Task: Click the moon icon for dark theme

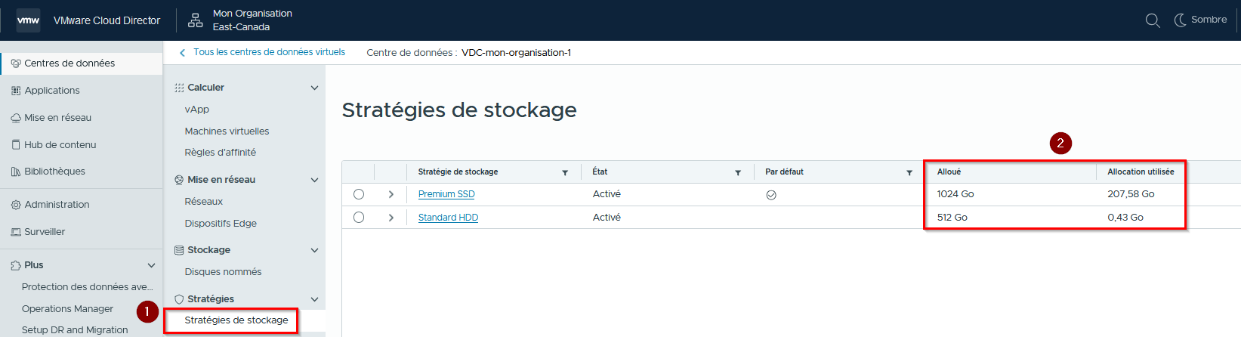Action: click(x=1180, y=20)
